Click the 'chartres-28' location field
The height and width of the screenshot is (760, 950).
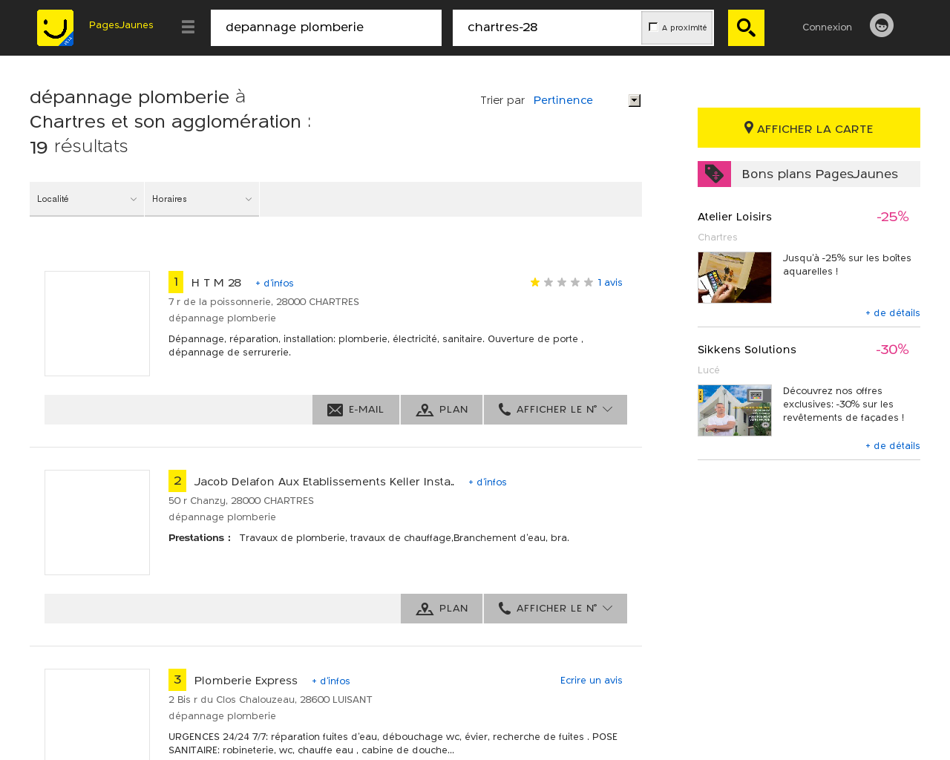(x=547, y=27)
